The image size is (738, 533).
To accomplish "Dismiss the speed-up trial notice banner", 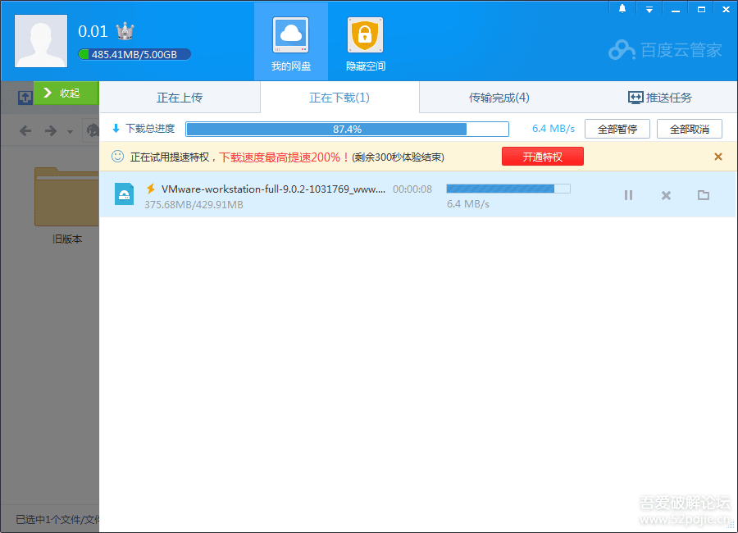I will coord(717,157).
